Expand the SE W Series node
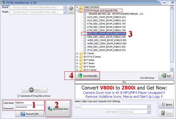The image size is (176, 119). [77, 67]
